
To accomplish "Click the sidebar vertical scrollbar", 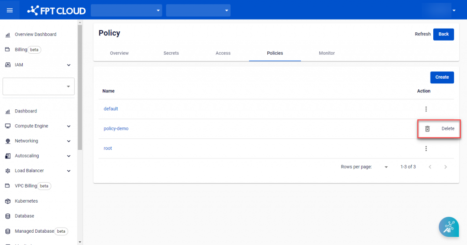I will click(80, 87).
